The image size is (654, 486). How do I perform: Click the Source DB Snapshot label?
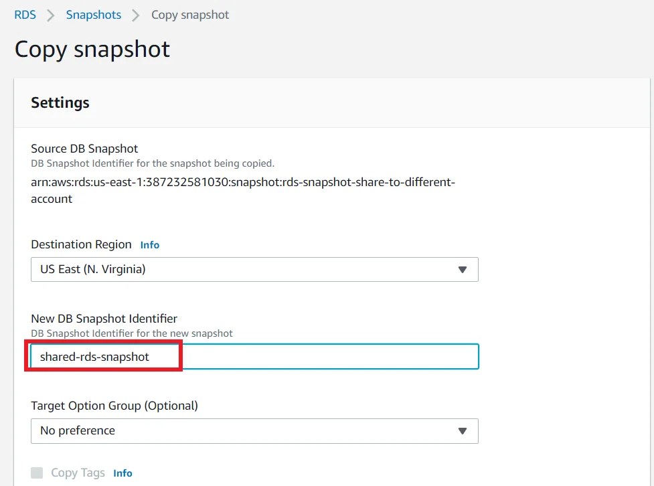pos(84,148)
